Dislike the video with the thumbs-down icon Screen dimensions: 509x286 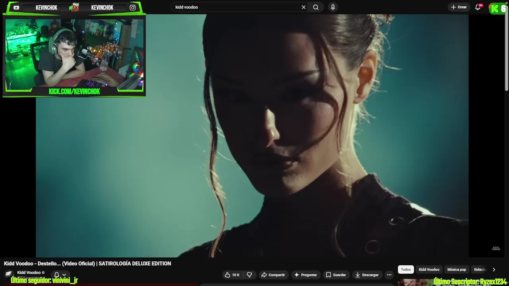pyautogui.click(x=249, y=275)
